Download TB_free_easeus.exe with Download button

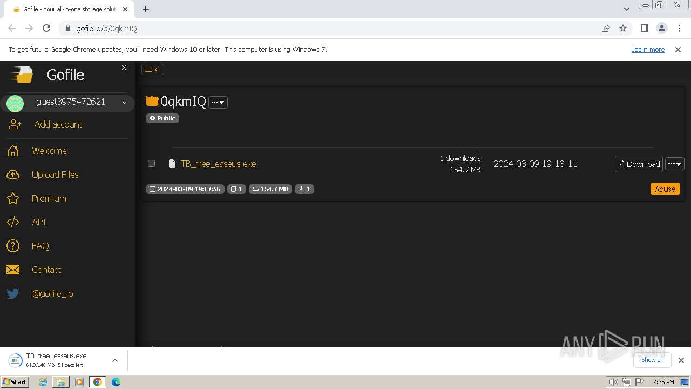639,164
